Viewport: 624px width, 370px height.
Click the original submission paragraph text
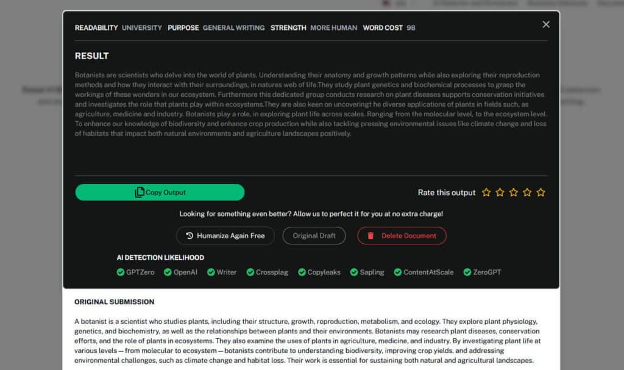308,341
